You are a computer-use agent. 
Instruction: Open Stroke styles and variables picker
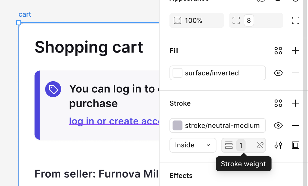tap(278, 103)
